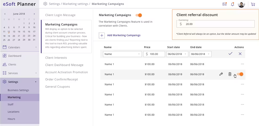Open the End date dropdown in the edit row
The height and width of the screenshot is (126, 259).
coord(200,54)
